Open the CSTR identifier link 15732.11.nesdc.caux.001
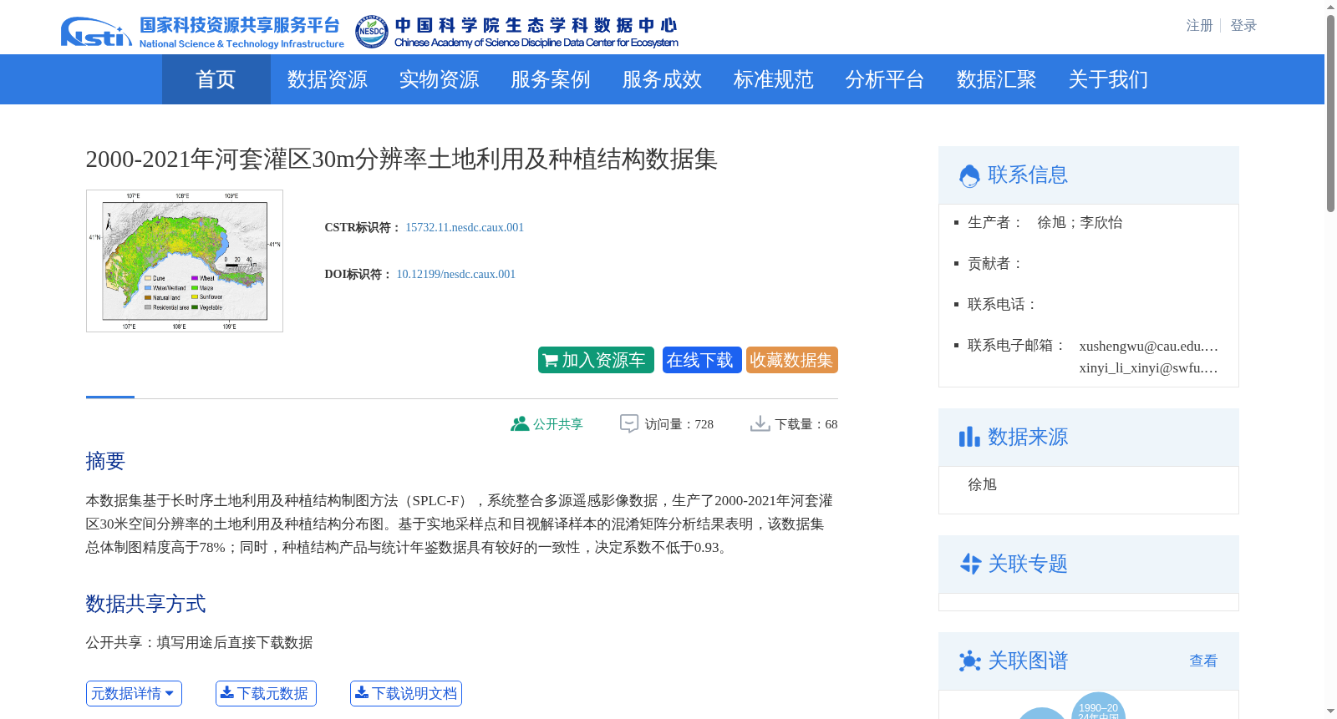Image resolution: width=1337 pixels, height=719 pixels. [x=465, y=227]
